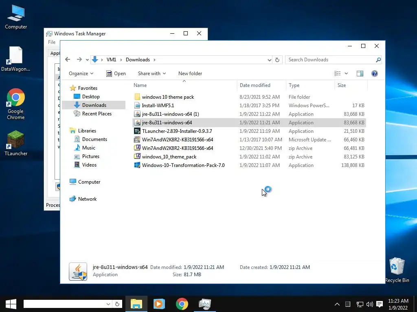Open Explorer help
417x312 pixels.
coord(375,74)
